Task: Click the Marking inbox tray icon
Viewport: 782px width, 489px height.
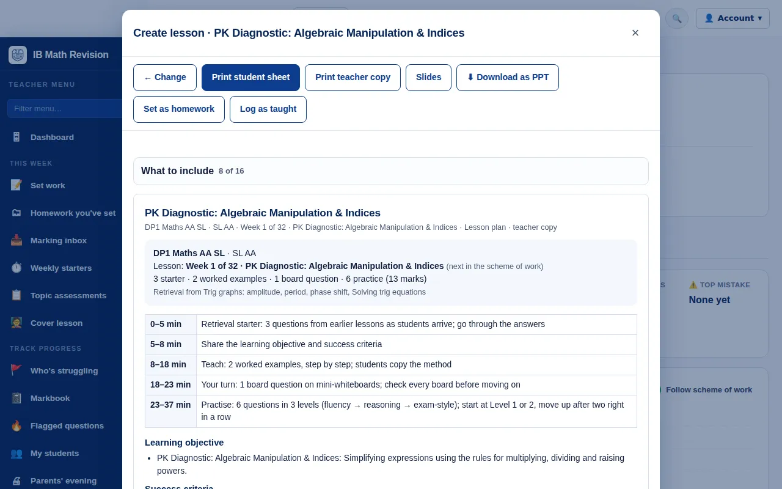Action: pos(16,240)
